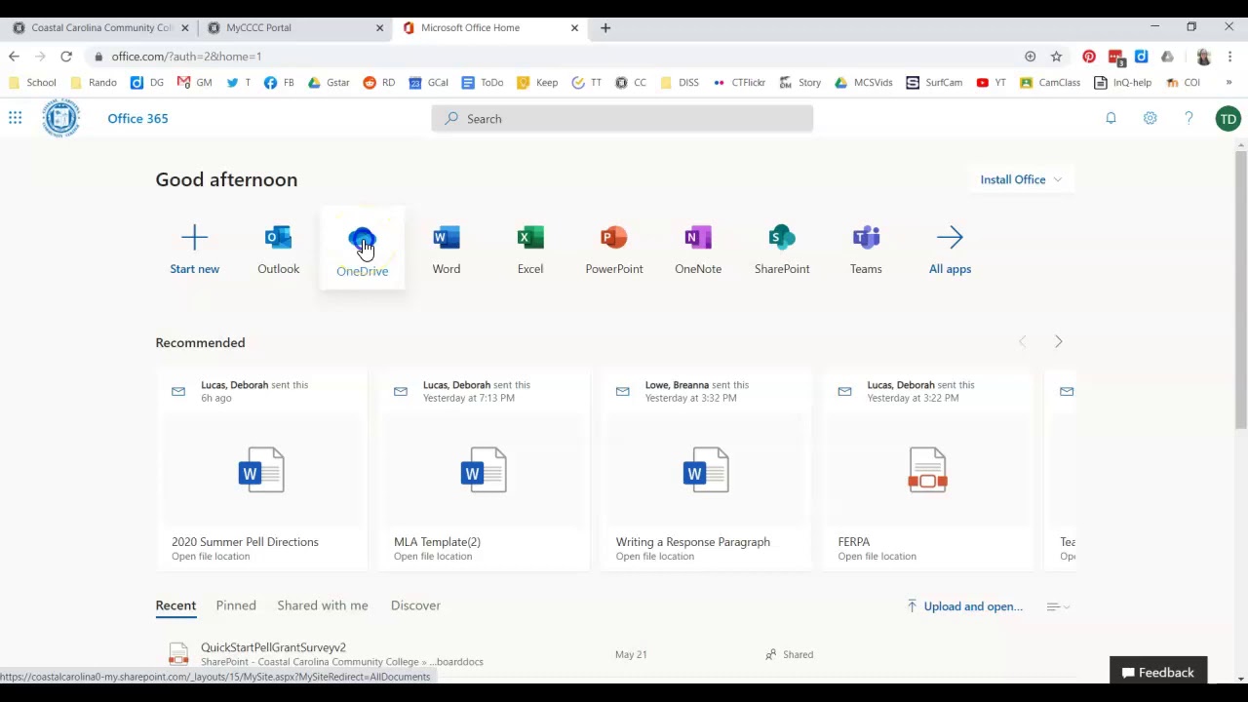Open GCal bookmark

coord(429,83)
